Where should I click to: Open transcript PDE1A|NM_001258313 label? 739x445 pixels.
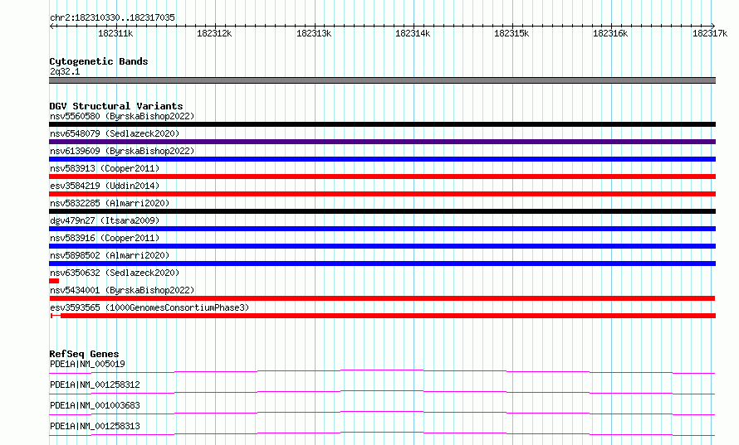pyautogui.click(x=95, y=426)
